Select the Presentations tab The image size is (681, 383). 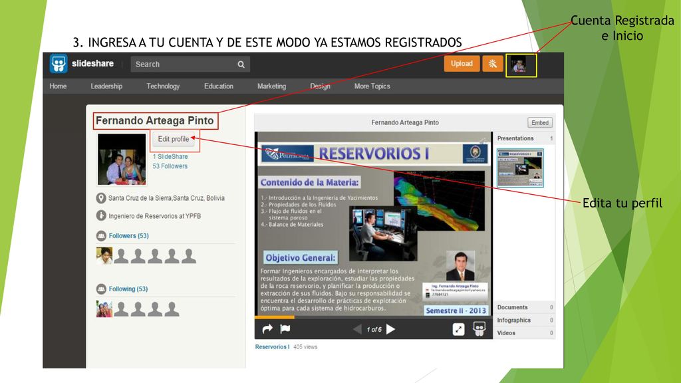524,138
